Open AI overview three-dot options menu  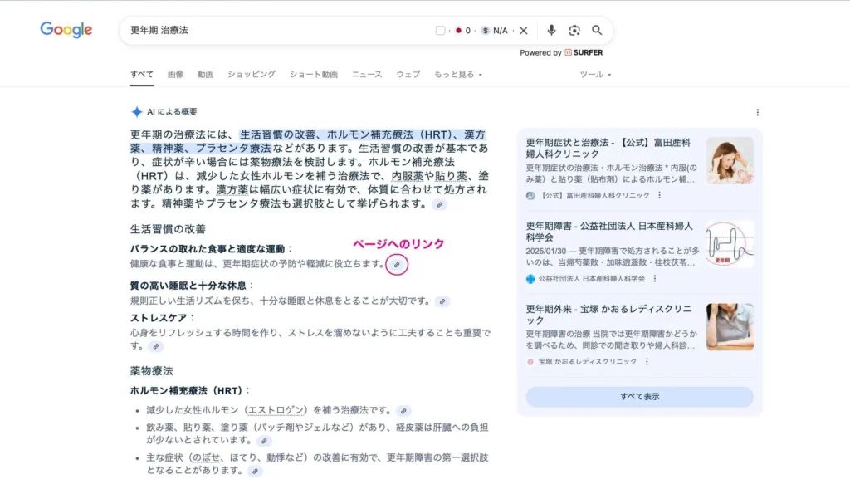[757, 112]
